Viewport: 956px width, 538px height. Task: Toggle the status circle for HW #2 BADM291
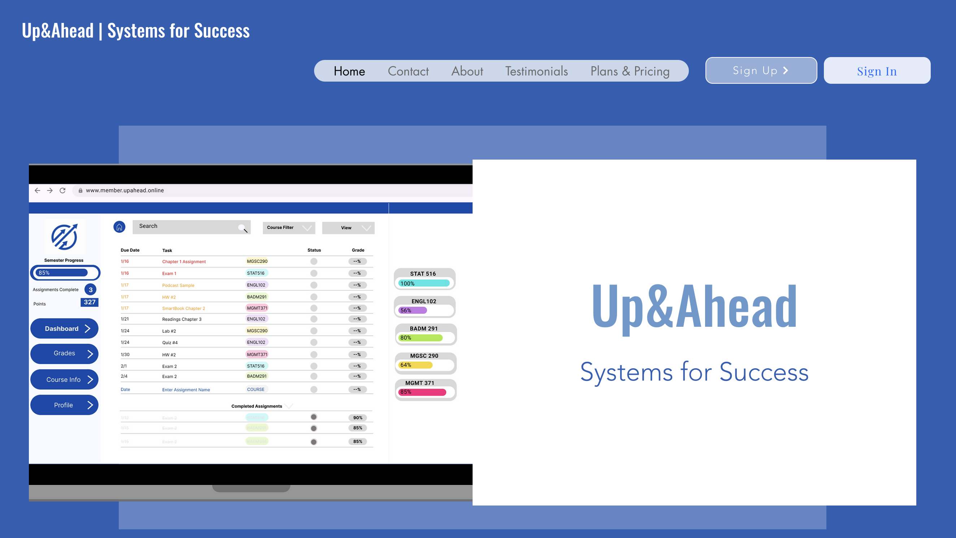tap(314, 296)
